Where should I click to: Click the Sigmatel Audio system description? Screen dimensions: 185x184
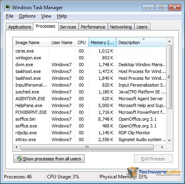coord(142,140)
